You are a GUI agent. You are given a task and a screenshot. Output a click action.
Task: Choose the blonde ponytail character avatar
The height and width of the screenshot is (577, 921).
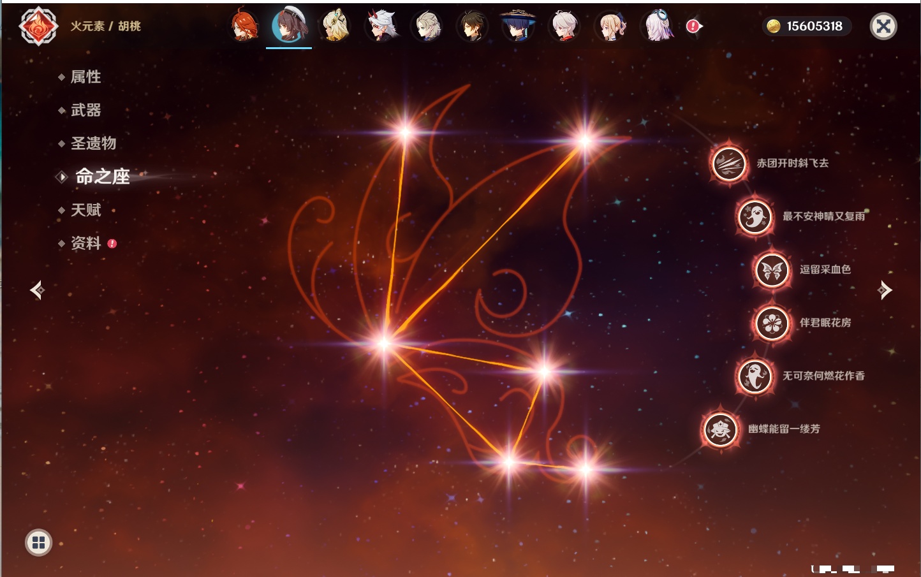(610, 26)
